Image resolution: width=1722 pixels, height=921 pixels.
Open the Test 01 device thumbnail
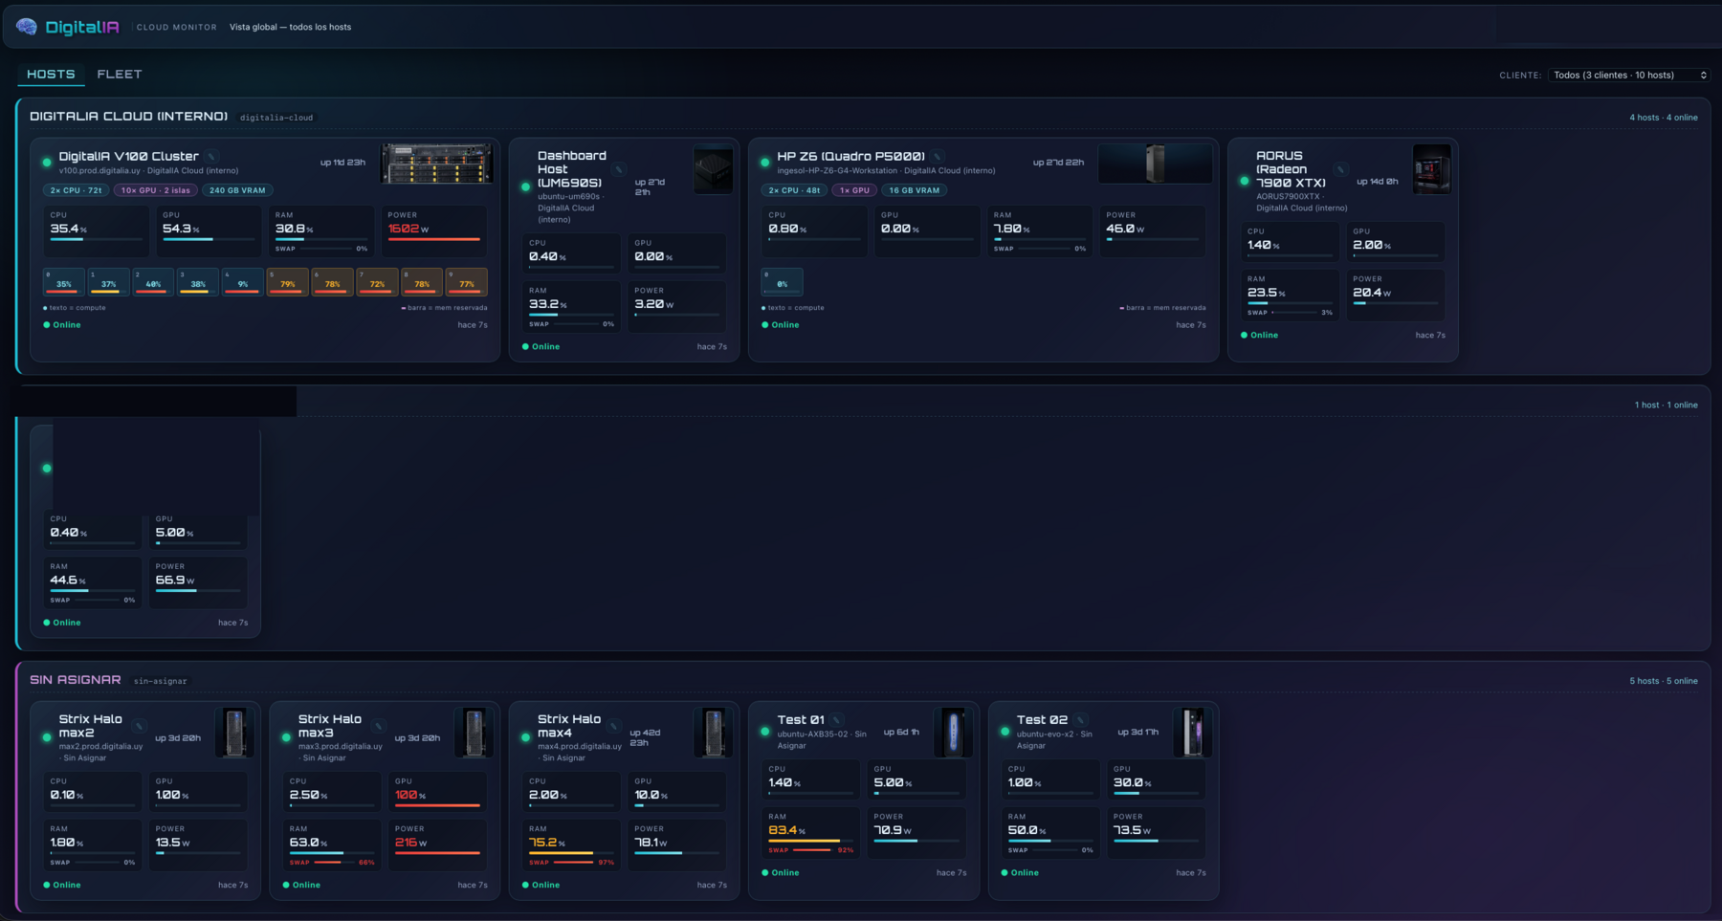tap(953, 733)
